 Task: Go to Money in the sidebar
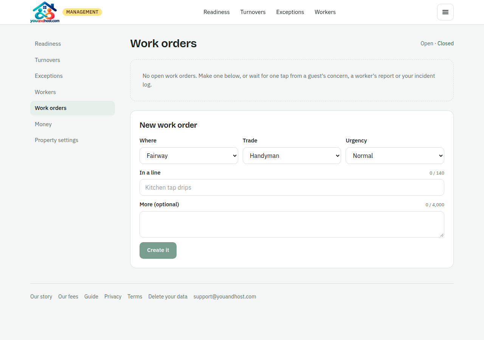pos(73,124)
